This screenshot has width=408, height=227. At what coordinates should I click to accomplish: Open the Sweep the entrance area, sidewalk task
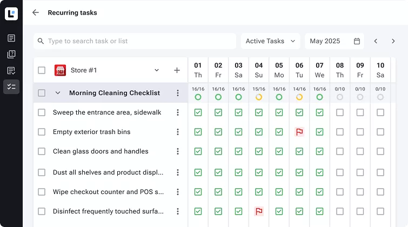pyautogui.click(x=107, y=112)
